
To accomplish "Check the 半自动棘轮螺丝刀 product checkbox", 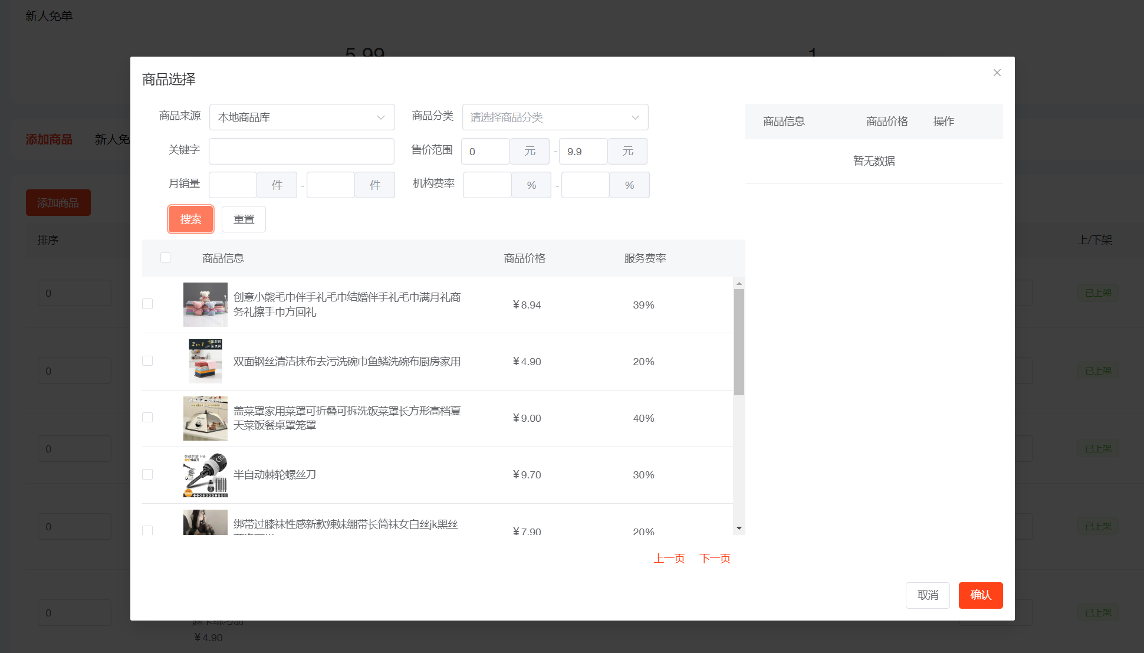I will coord(147,474).
